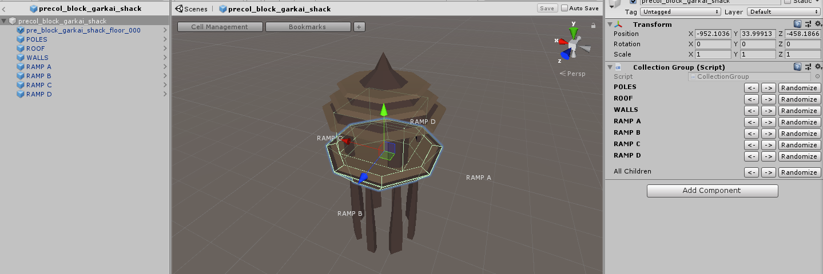This screenshot has width=823, height=274.
Task: Open Collection Group gear settings menu
Action: click(x=818, y=67)
